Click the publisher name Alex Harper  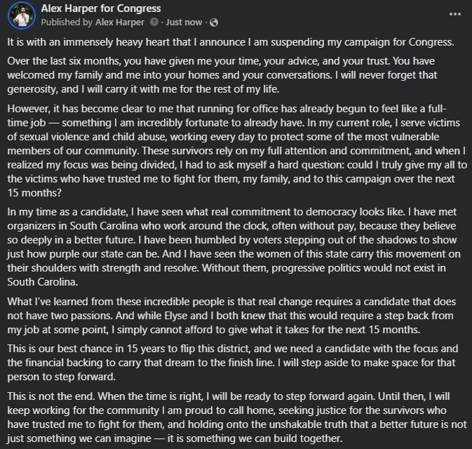click(120, 22)
